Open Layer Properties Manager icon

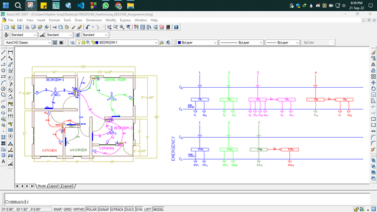[x=72, y=42]
